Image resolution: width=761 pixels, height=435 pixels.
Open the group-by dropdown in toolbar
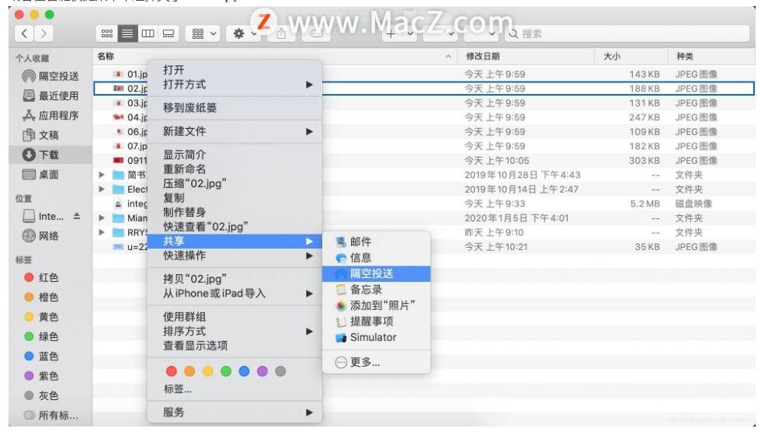[x=203, y=33]
